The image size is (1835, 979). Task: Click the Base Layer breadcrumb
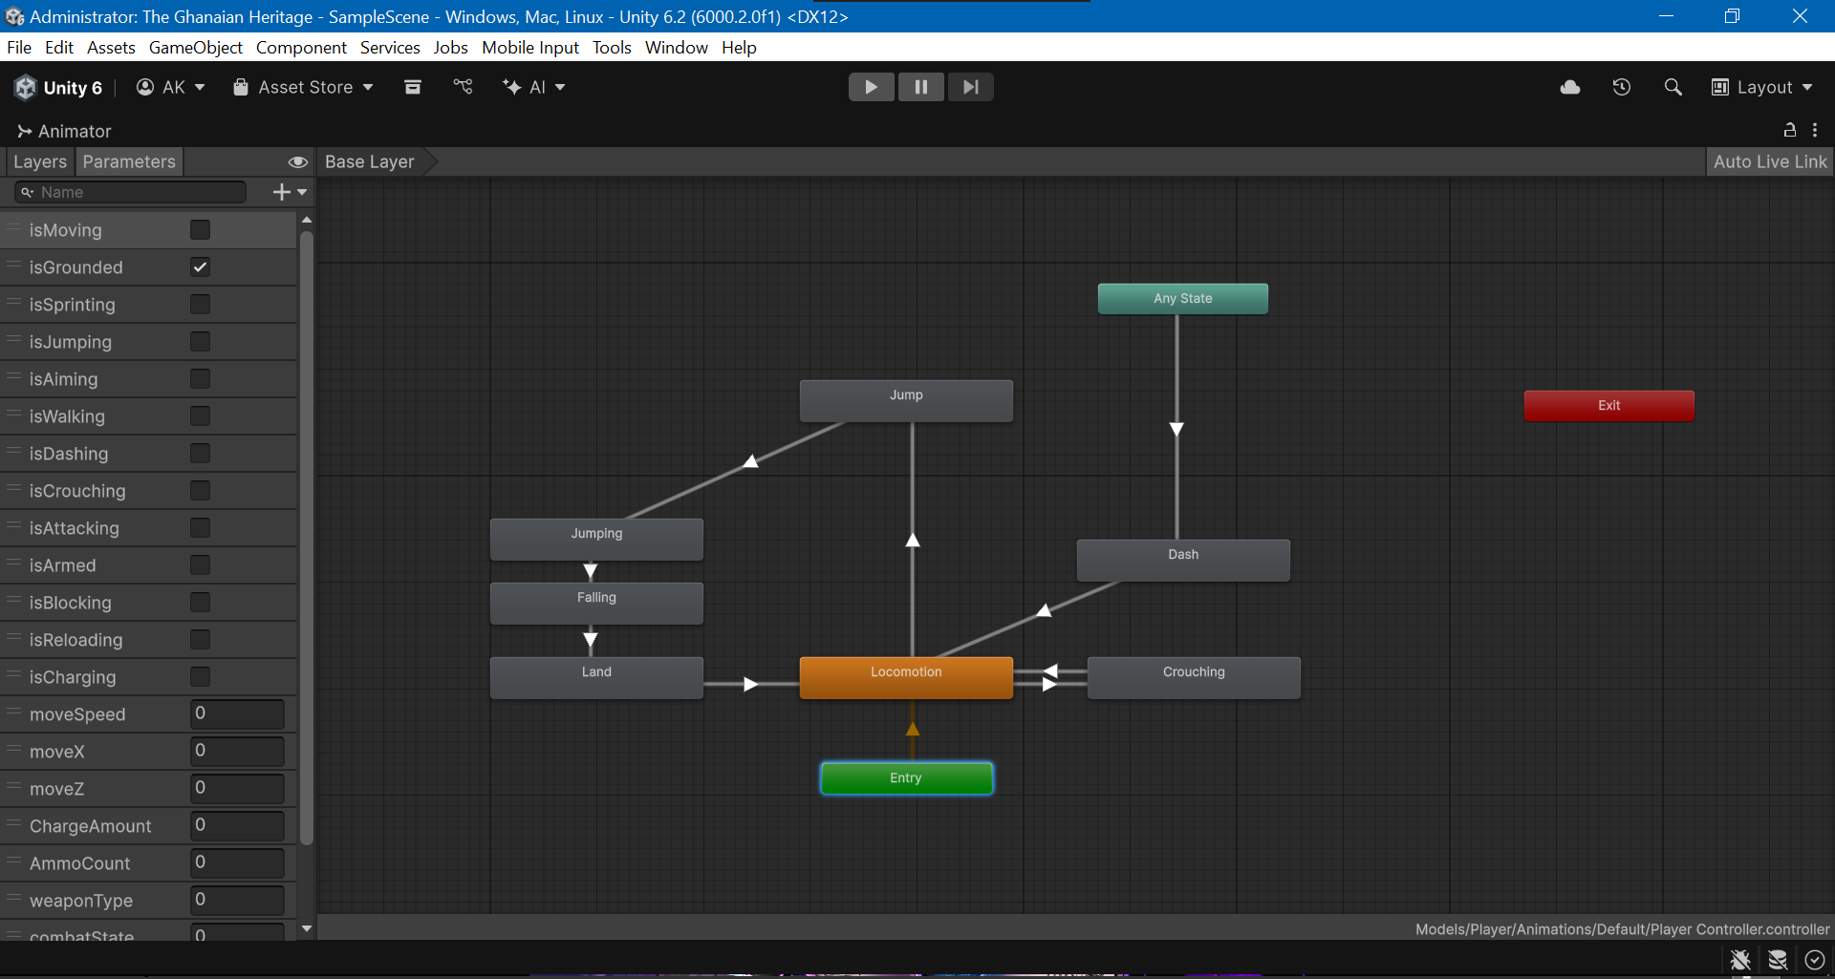point(370,161)
